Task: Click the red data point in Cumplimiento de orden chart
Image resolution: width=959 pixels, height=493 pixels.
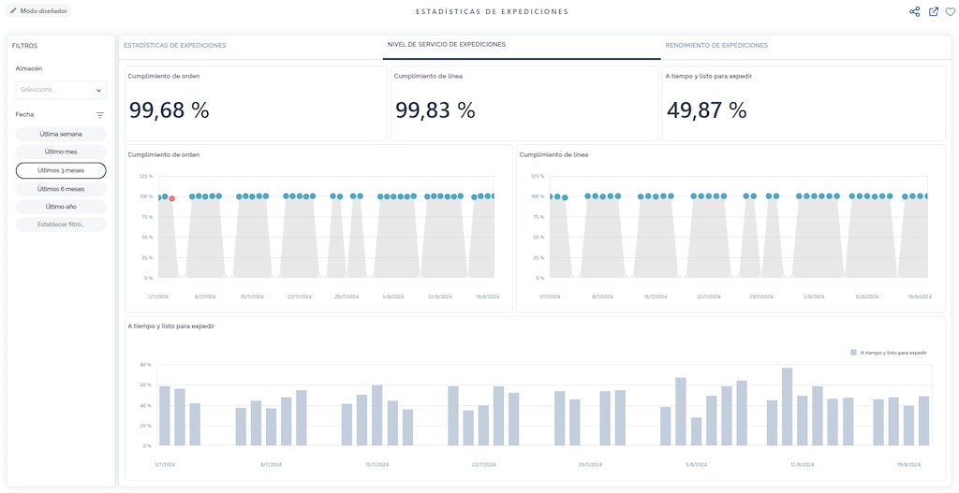Action: (171, 198)
